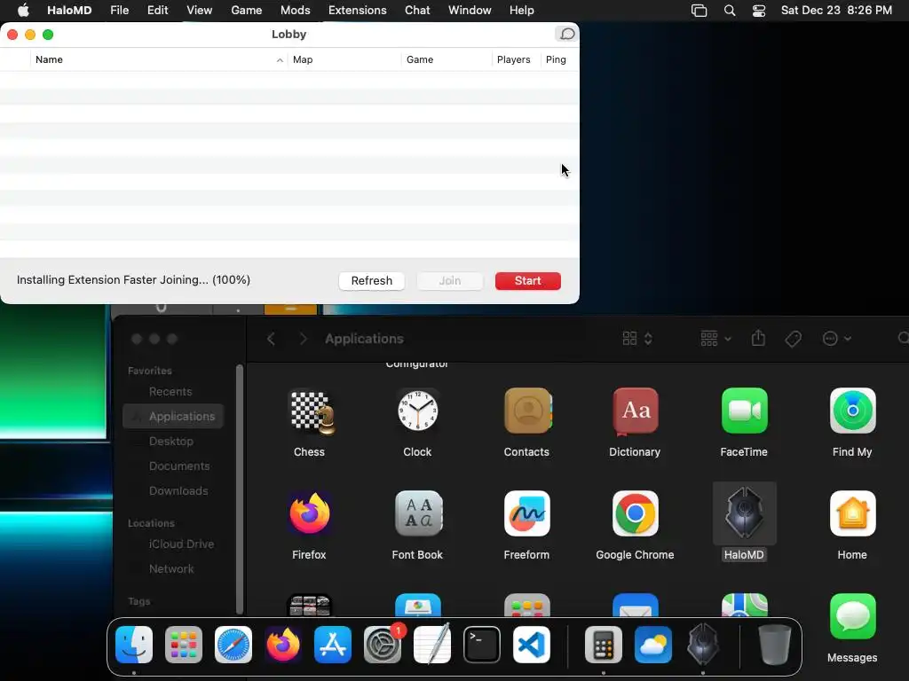This screenshot has height=681, width=909.
Task: Select the Clock app icon in Finder
Action: click(x=417, y=411)
